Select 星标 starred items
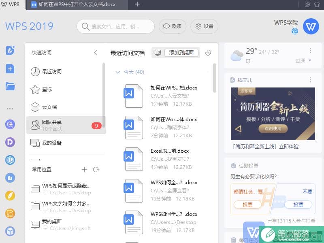 point(65,90)
